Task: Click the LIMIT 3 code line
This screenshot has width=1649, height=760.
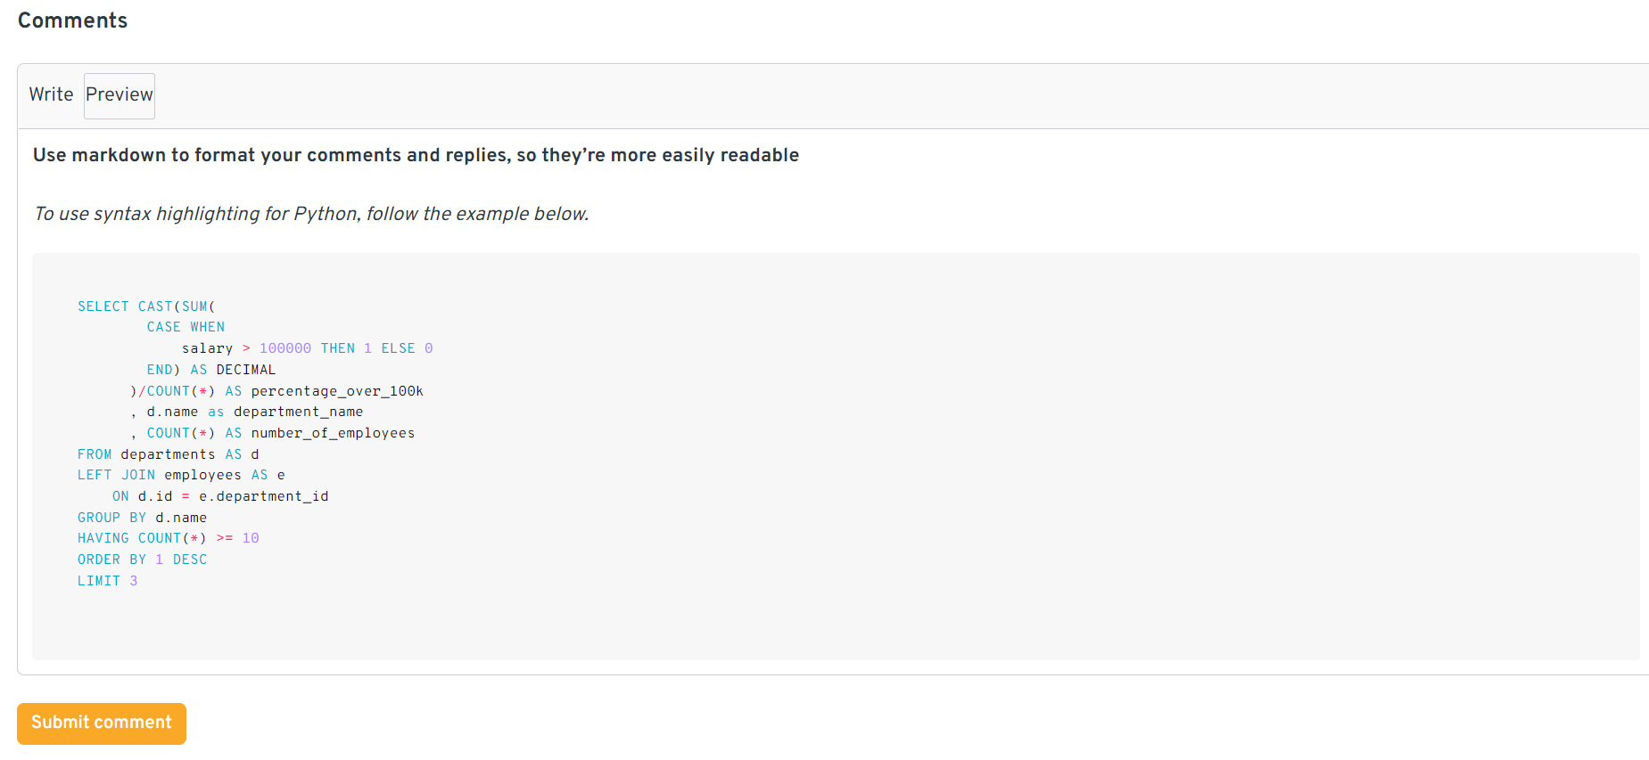Action: (x=107, y=581)
